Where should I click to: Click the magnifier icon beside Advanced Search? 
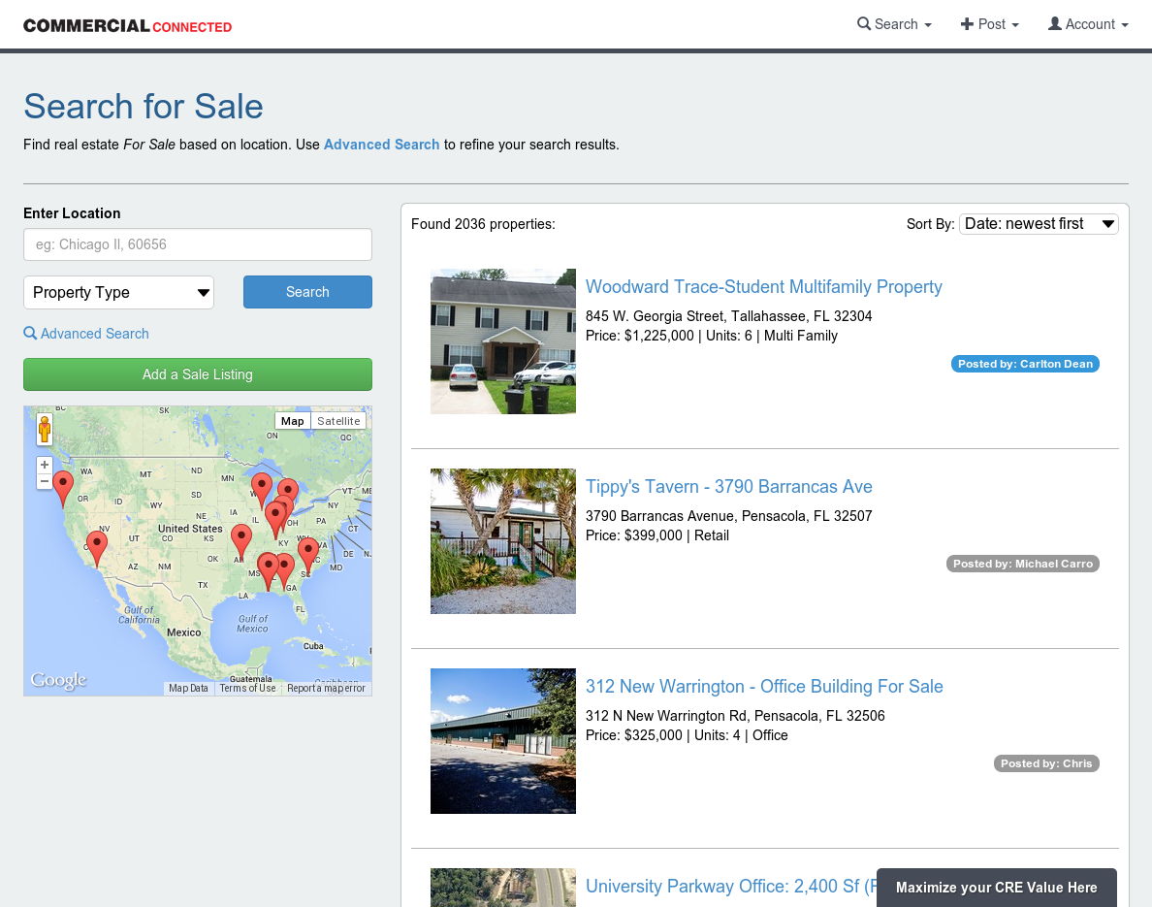coord(30,333)
